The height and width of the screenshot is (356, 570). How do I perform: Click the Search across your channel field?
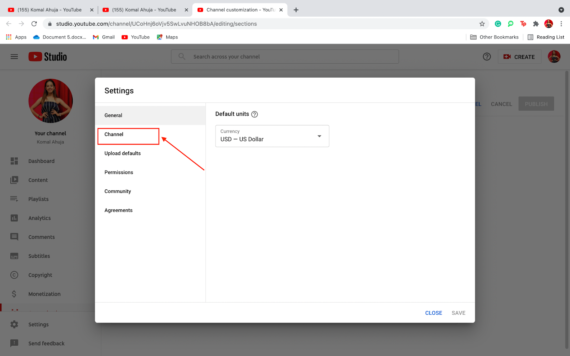[285, 57]
